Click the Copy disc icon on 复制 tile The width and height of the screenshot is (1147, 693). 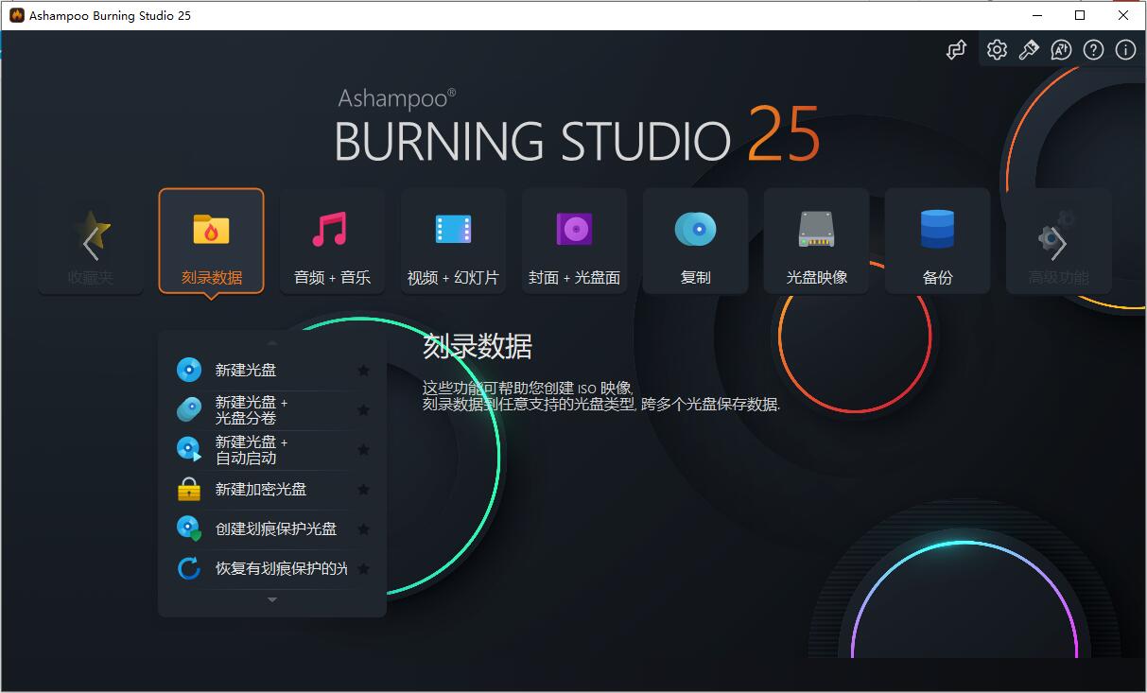[x=695, y=228]
